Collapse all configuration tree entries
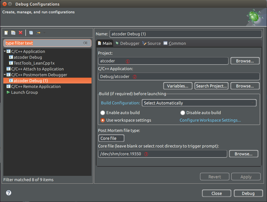This screenshot has width=267, height=202. coord(31,33)
